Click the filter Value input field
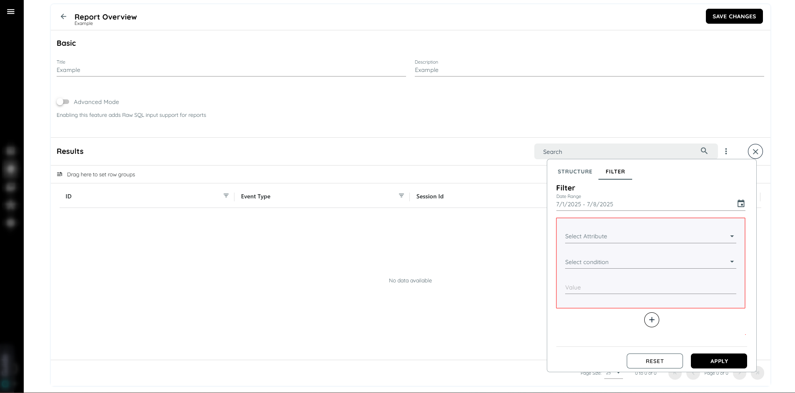795x393 pixels. point(650,287)
